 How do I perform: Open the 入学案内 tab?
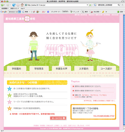(x=84, y=69)
